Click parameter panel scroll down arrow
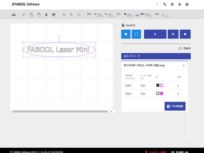 (189, 143)
